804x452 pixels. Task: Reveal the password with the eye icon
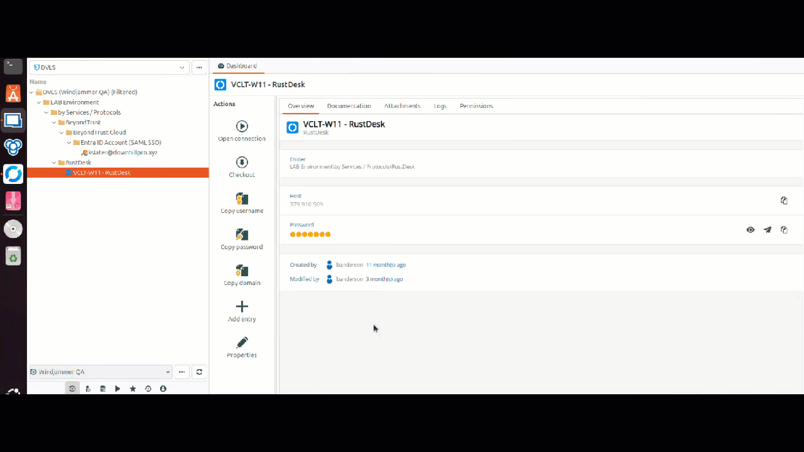(x=750, y=230)
